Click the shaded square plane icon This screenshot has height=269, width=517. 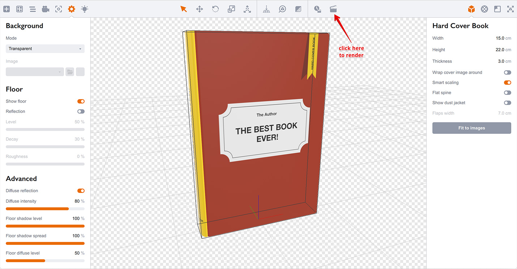click(298, 9)
